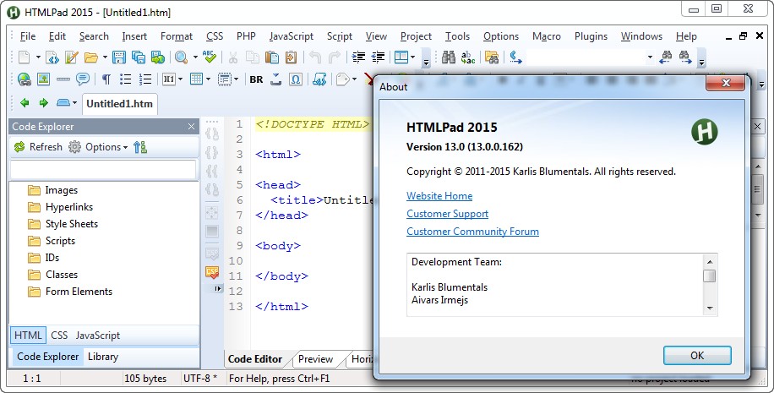Screen dimensions: 774x393
Task: Open the Plugins menu
Action: tap(591, 36)
